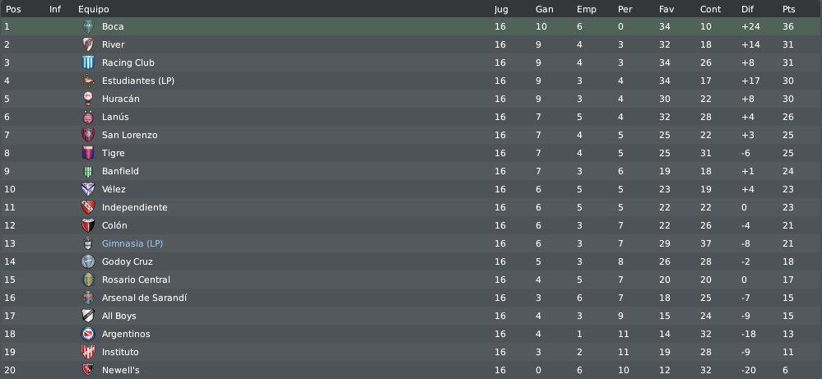822x379 pixels.
Task: Click the River club badge
Action: tap(88, 44)
